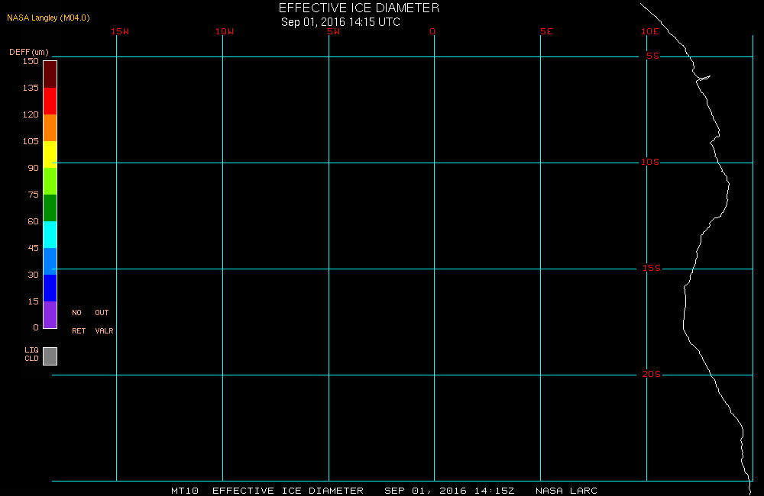The image size is (764, 496).
Task: Click the MT10 footer text
Action: click(185, 491)
